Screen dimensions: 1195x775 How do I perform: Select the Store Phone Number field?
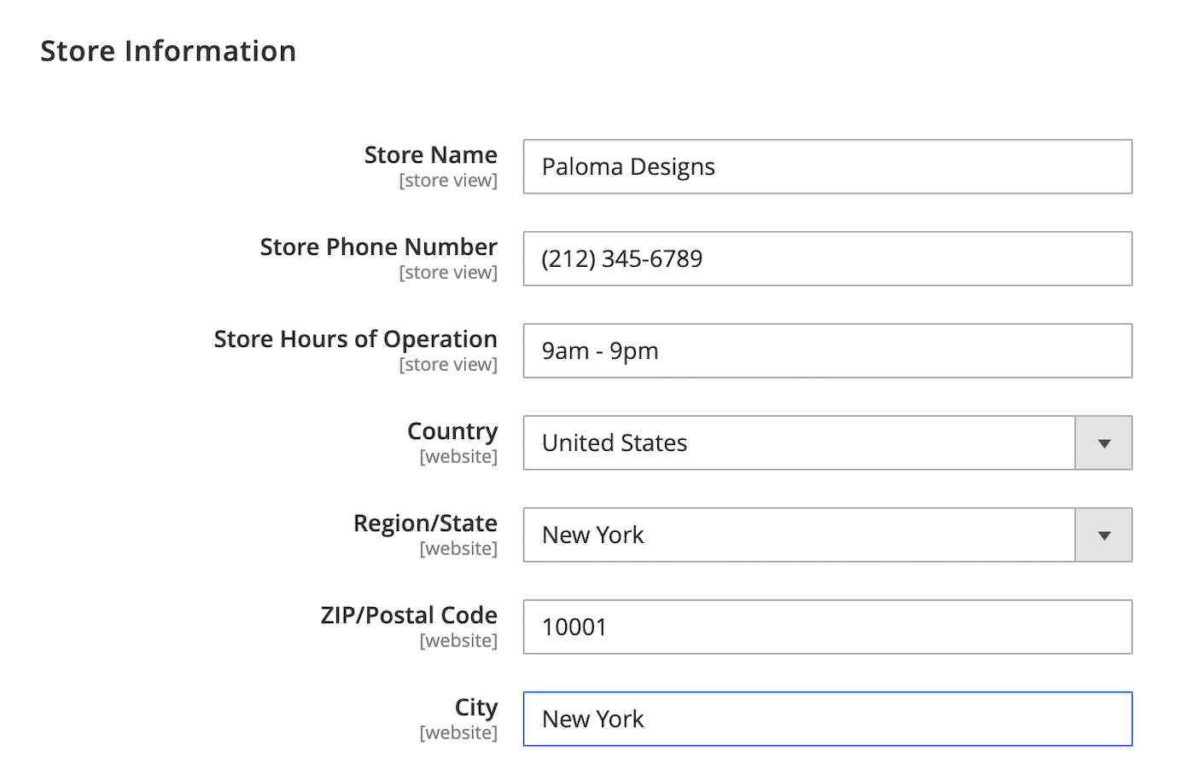point(826,258)
